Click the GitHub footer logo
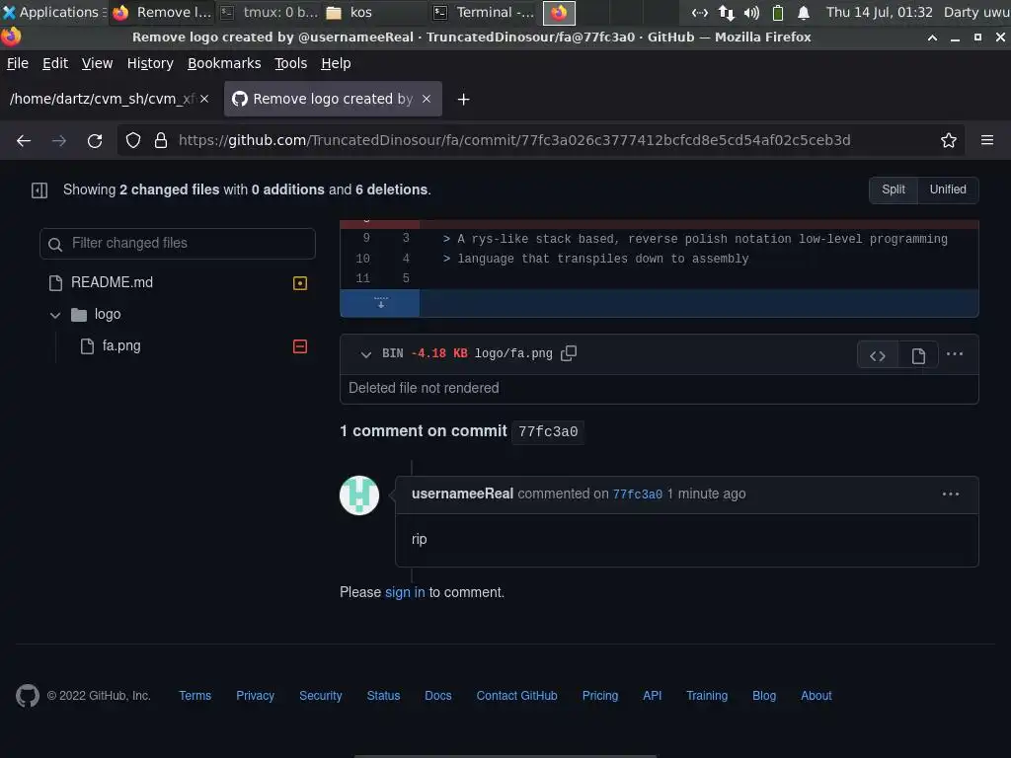 click(27, 696)
